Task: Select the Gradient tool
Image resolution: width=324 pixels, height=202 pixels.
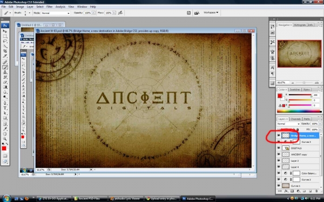Action: tap(5, 87)
